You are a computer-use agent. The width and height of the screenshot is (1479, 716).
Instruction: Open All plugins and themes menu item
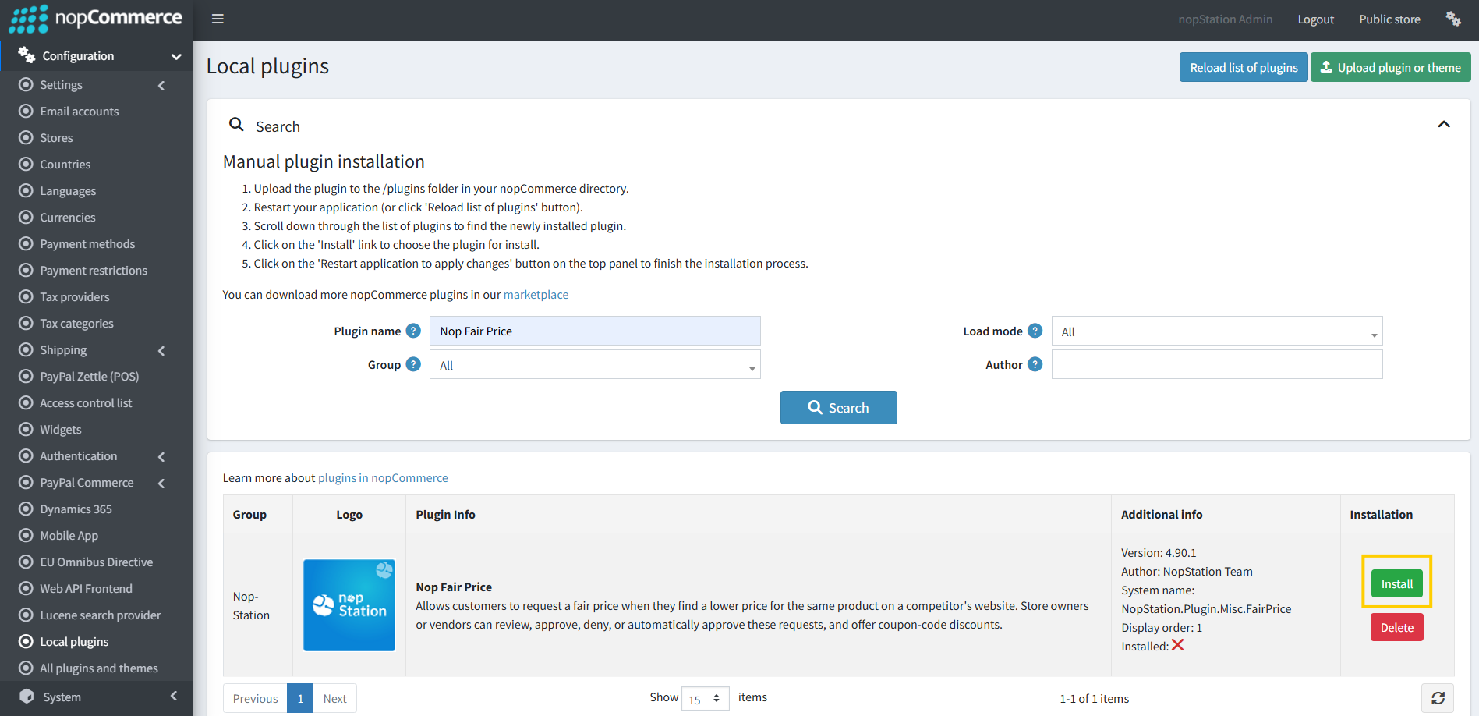[x=98, y=668]
